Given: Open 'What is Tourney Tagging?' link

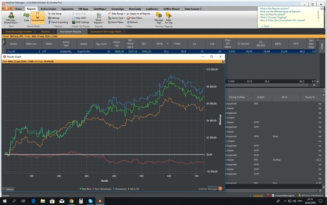Looking at the screenshot, I should 273,17.
